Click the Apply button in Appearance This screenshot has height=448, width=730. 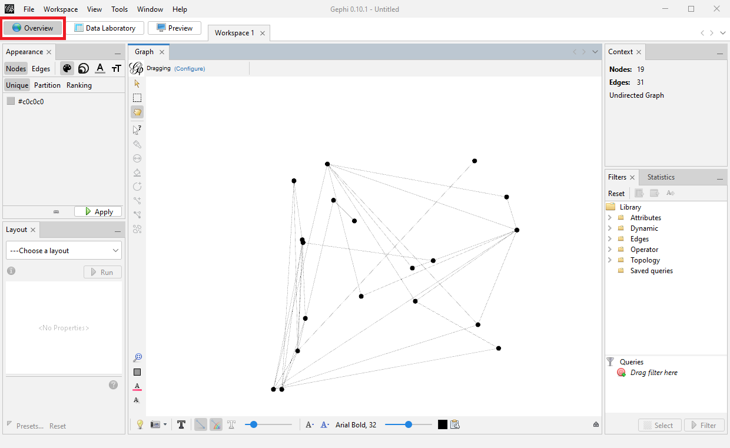[98, 211]
